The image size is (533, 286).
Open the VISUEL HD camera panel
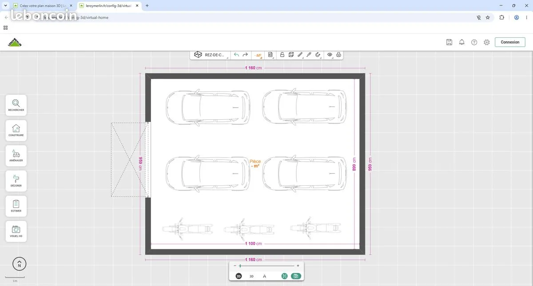(x=16, y=231)
